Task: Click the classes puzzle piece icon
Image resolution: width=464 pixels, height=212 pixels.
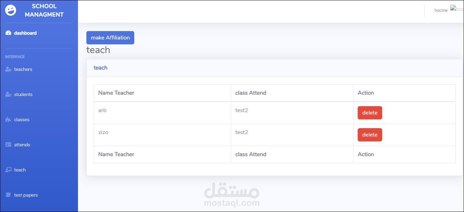Action: point(8,120)
